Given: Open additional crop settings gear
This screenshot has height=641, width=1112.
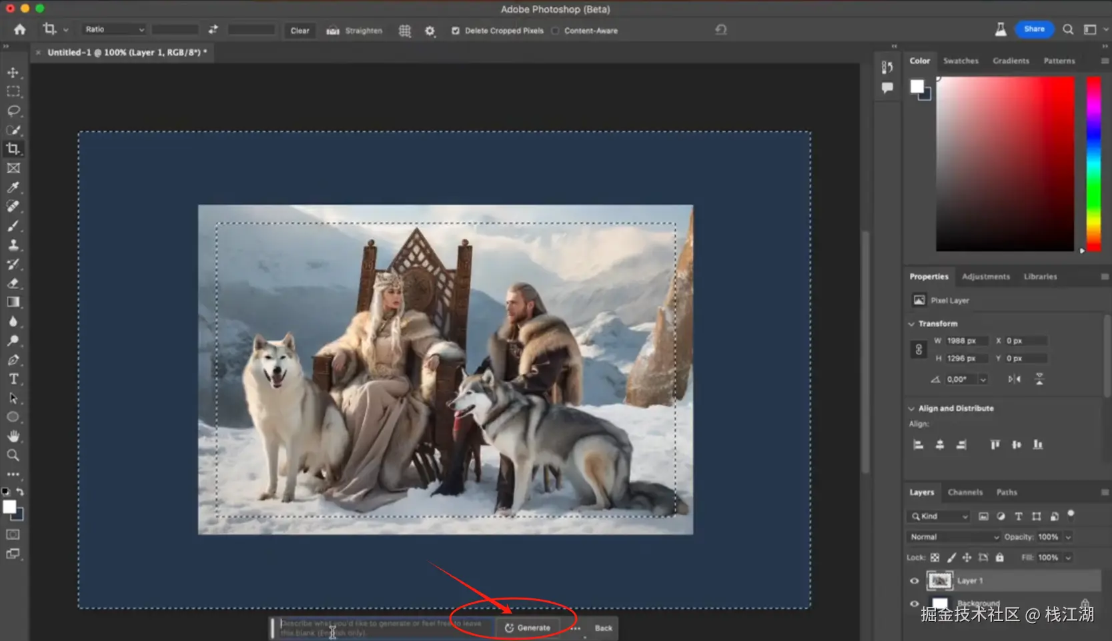Looking at the screenshot, I should (430, 31).
